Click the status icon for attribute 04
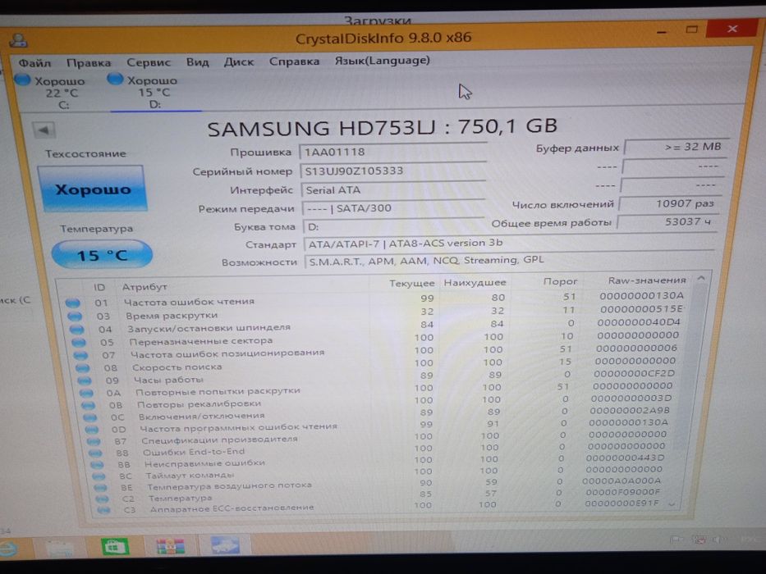Screen dimensions: 766x574 pyautogui.click(x=76, y=330)
